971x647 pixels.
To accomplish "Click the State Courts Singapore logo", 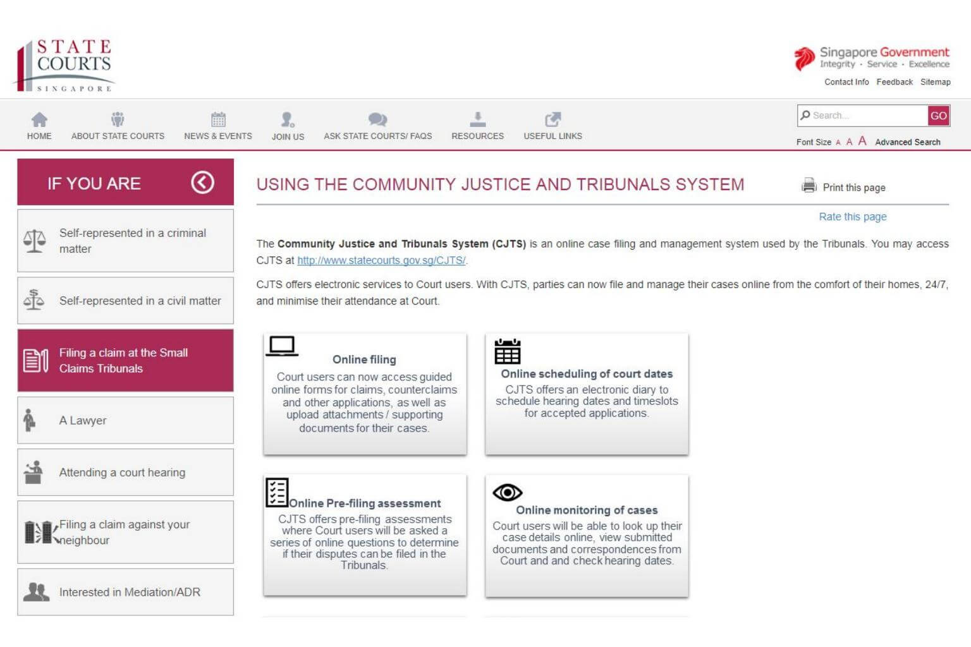I will coord(65,65).
